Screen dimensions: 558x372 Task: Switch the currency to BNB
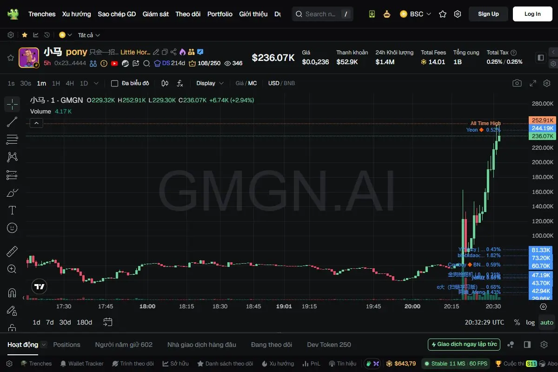point(289,83)
